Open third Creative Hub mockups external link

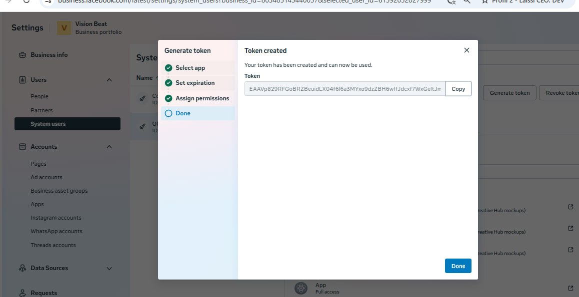[x=570, y=250]
